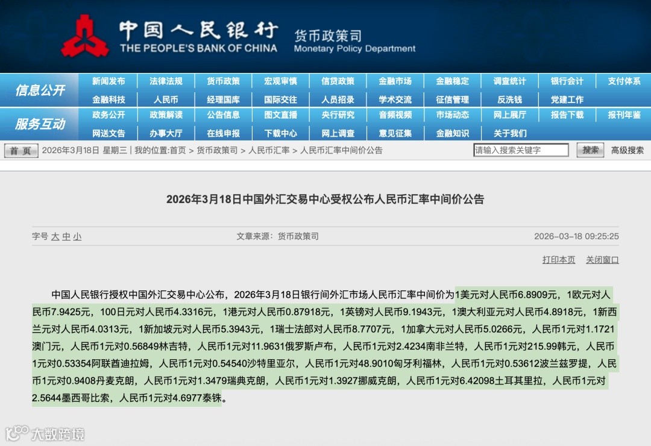The width and height of the screenshot is (651, 446).
Task: Select 大 large font size
Action: (x=55, y=237)
